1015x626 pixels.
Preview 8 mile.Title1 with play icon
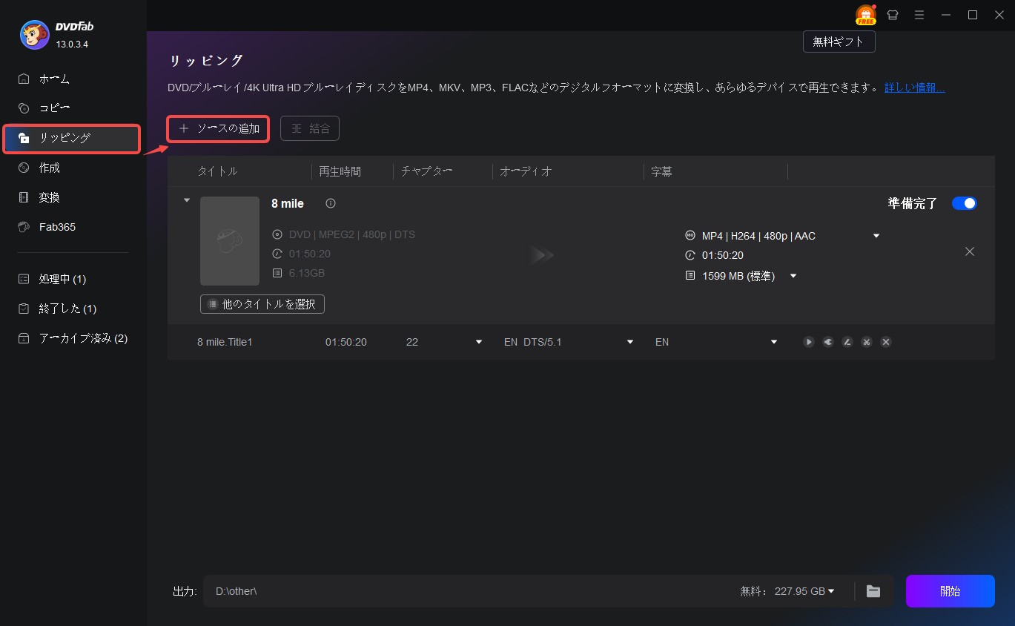(x=809, y=342)
